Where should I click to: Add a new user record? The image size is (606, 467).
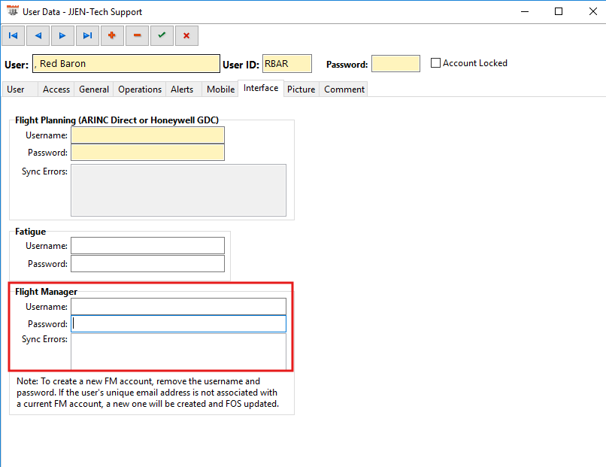tap(112, 35)
